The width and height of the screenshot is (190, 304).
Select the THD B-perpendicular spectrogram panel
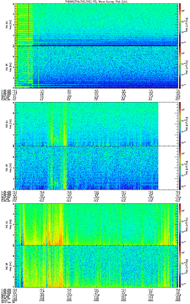pos(97,124)
